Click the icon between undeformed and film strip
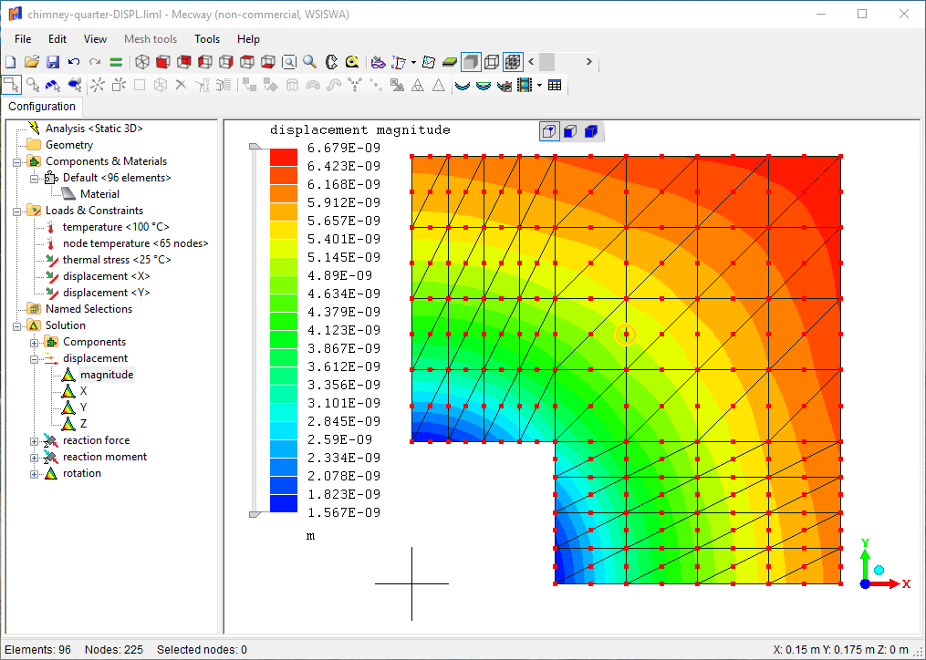926x660 pixels. pyautogui.click(x=505, y=85)
